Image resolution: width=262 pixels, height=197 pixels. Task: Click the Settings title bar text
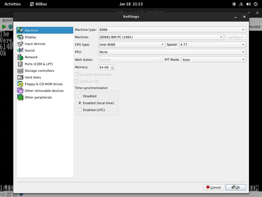pos(131,17)
